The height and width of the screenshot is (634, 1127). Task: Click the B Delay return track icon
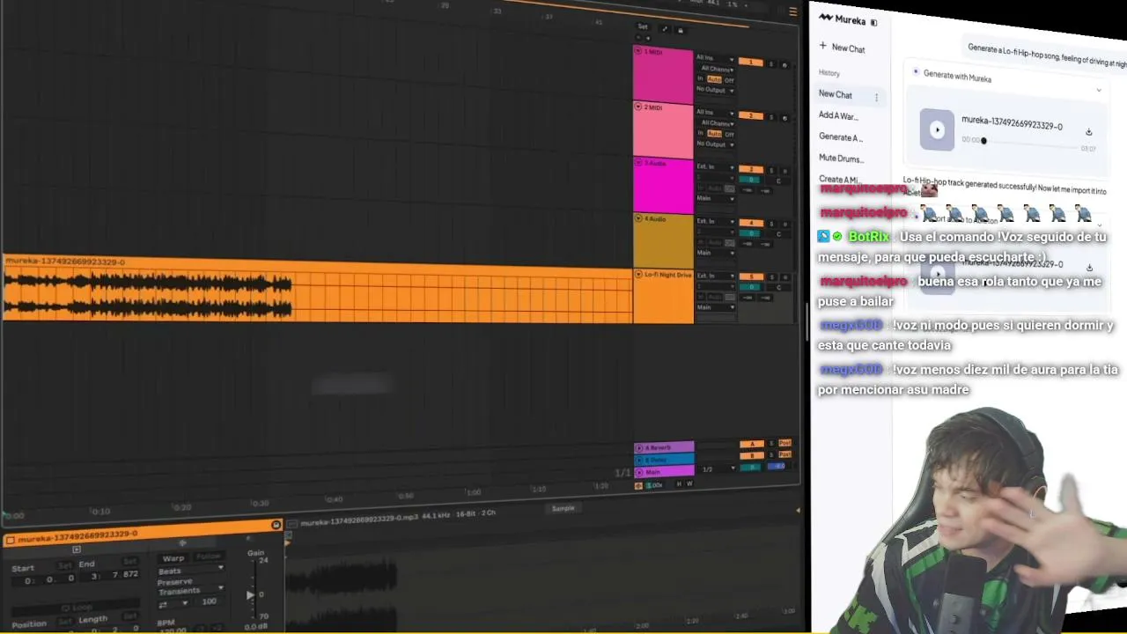(x=639, y=460)
